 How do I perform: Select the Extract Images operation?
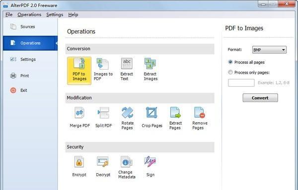tap(150, 70)
